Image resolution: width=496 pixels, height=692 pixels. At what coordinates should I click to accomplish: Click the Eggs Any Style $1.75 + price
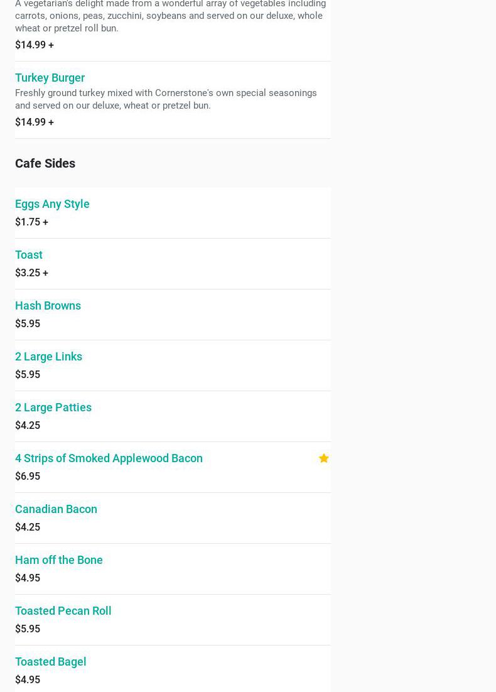31,222
